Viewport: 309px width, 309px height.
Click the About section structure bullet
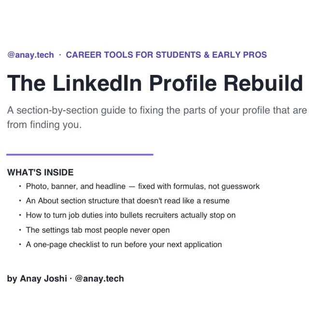point(127,201)
